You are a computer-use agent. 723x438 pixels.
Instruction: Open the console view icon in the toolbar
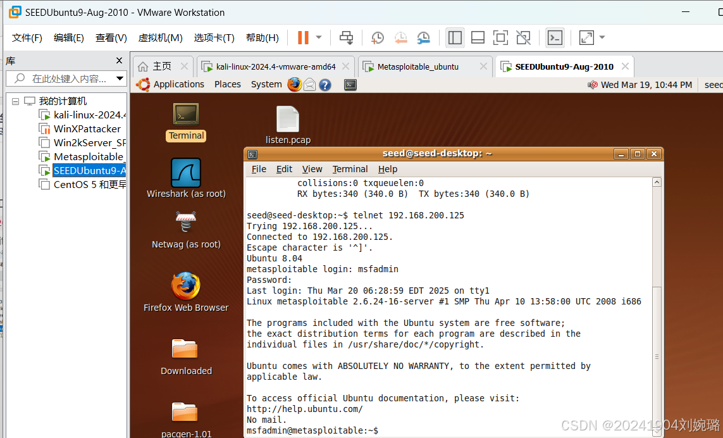tap(555, 37)
